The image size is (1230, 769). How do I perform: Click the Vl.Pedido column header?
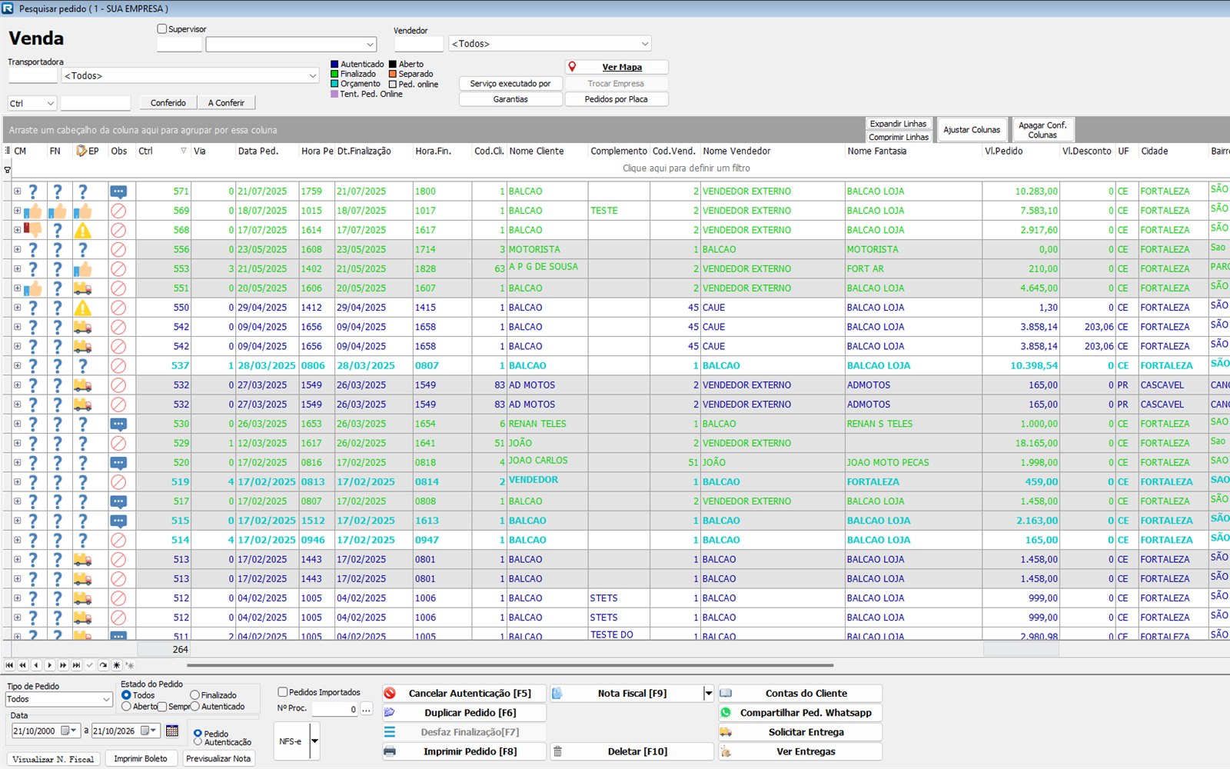[x=1004, y=151]
